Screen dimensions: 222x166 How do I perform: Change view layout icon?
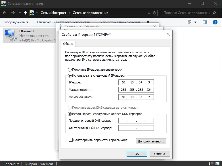point(189,22)
